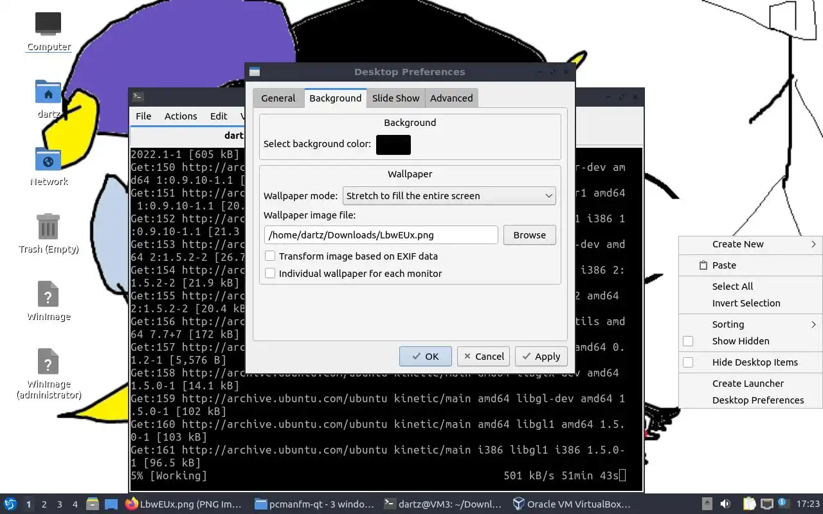The width and height of the screenshot is (823, 514).
Task: Click the terminal window's title bar icon
Action: pyautogui.click(x=138, y=97)
